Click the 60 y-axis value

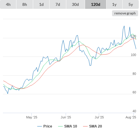(134, 92)
